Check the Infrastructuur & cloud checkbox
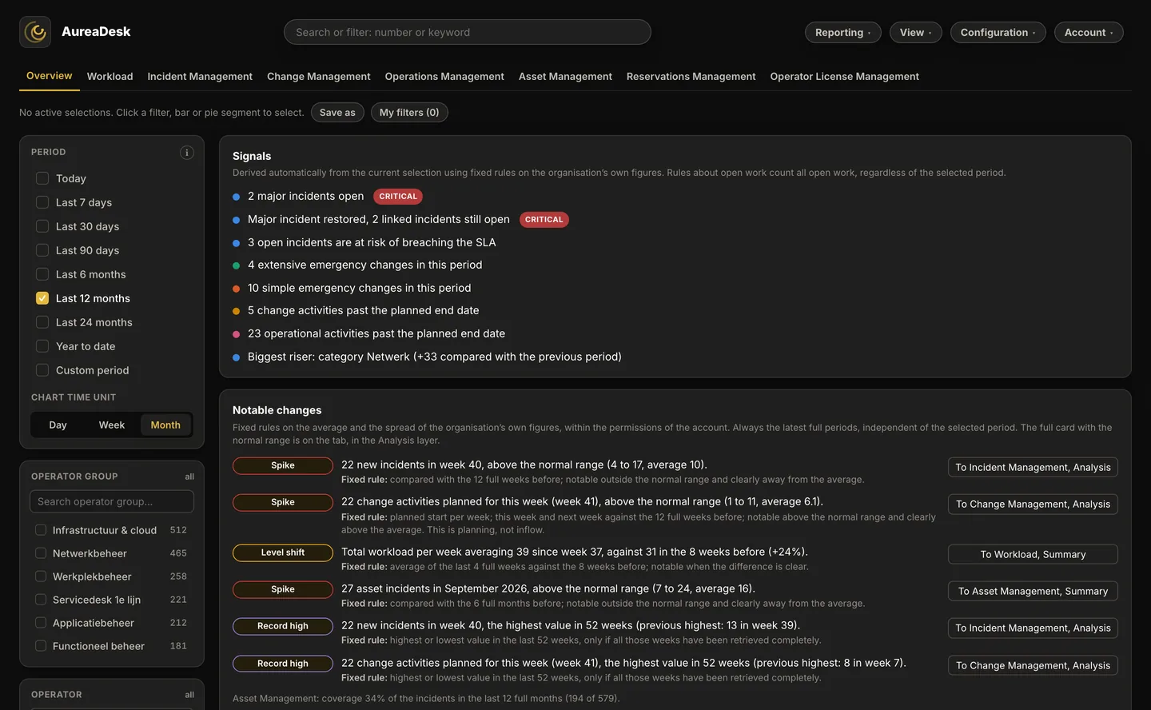 (x=41, y=530)
